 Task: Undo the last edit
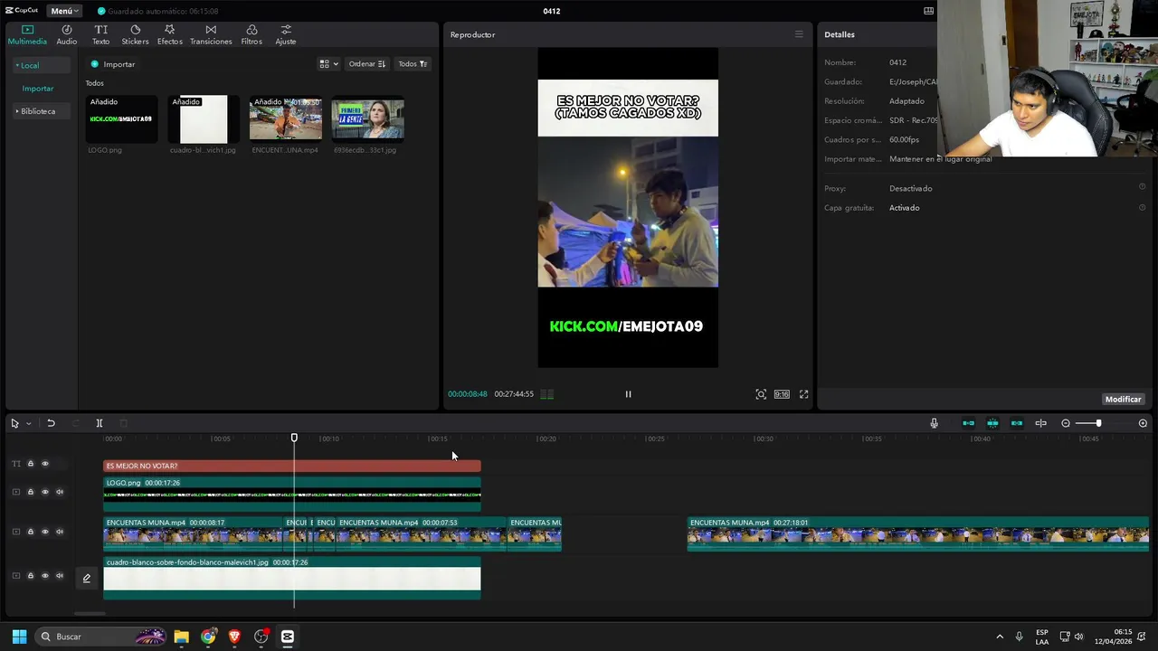tap(51, 423)
